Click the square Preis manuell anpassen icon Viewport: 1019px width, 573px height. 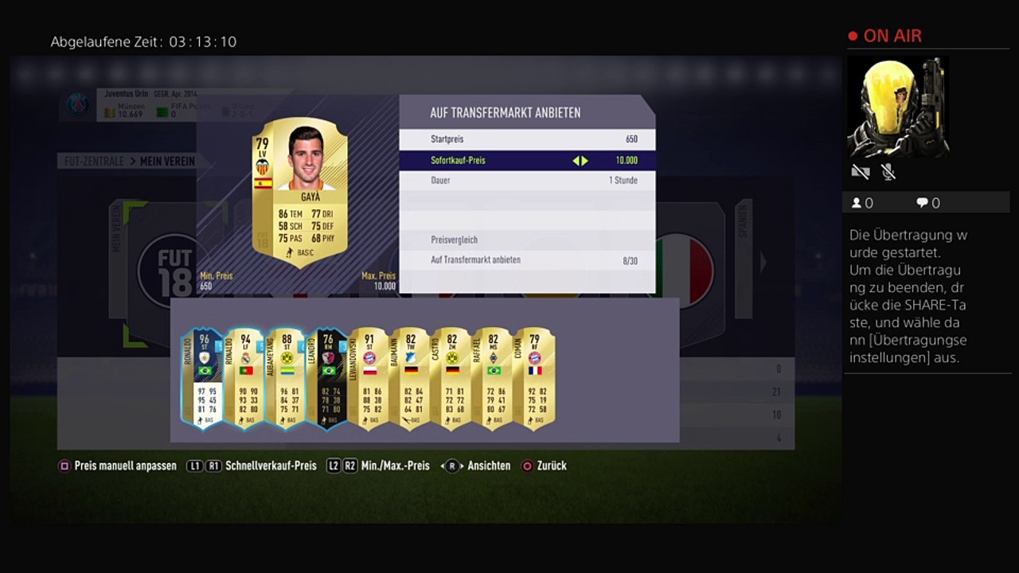point(64,466)
